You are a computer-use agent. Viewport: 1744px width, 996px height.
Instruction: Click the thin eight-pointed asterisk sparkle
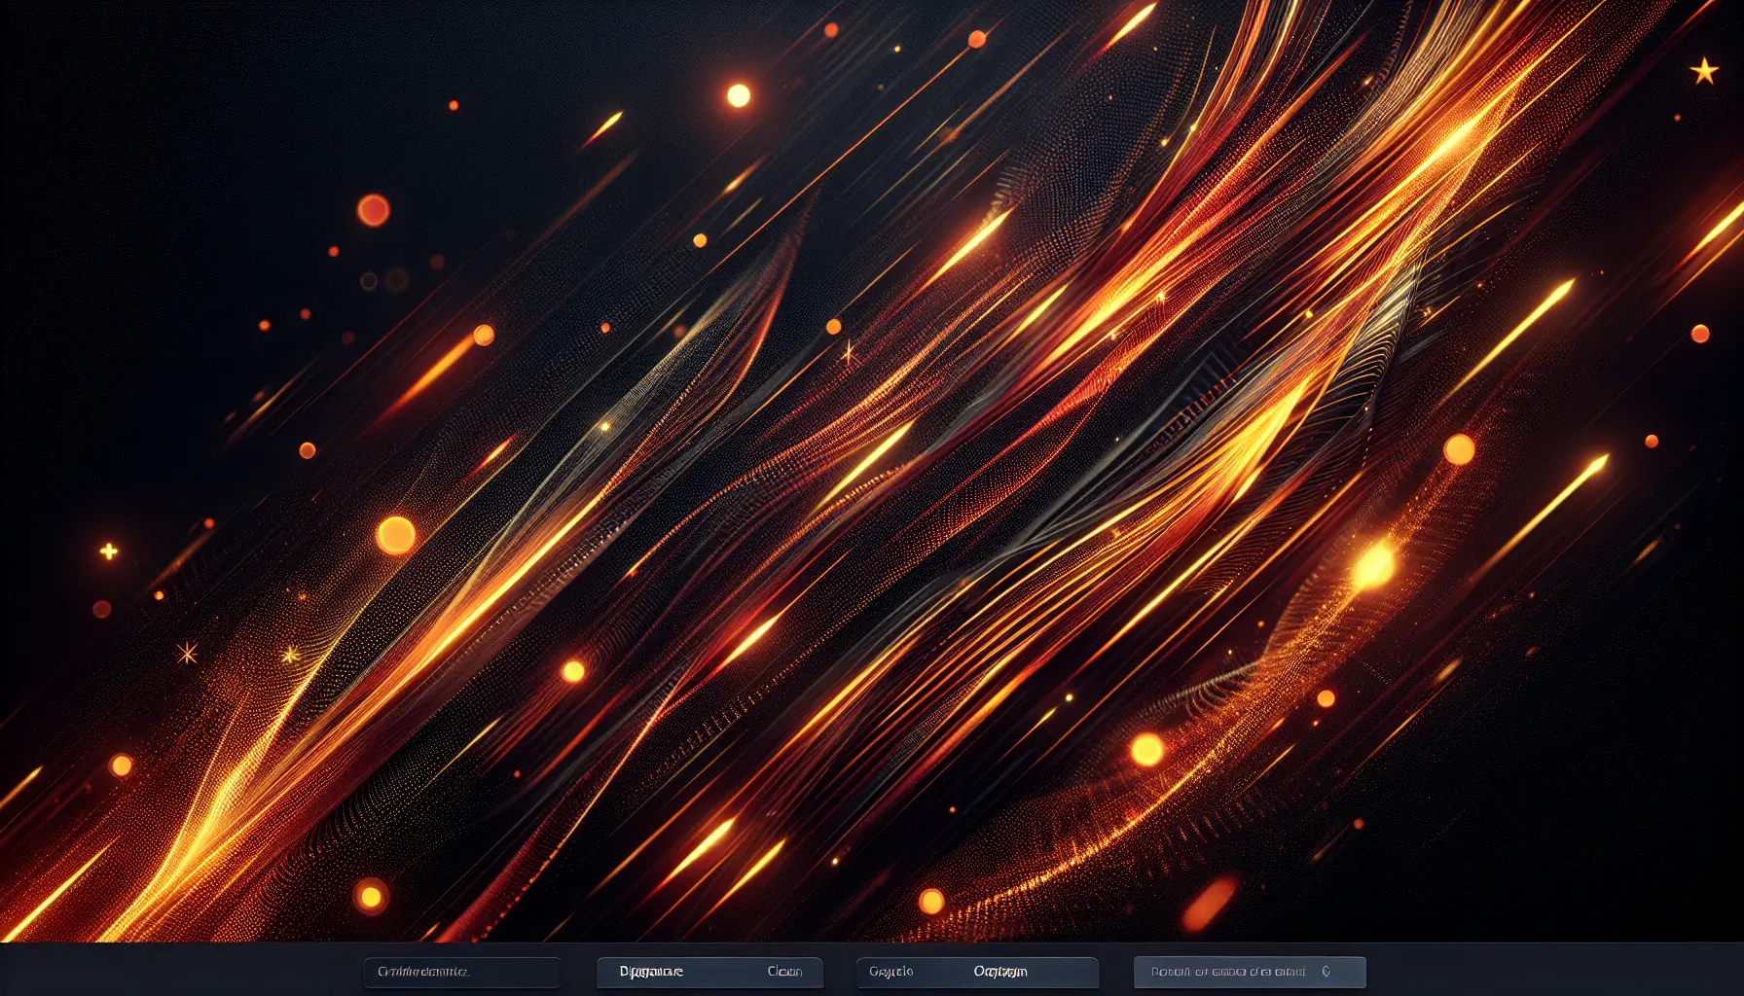coord(187,653)
